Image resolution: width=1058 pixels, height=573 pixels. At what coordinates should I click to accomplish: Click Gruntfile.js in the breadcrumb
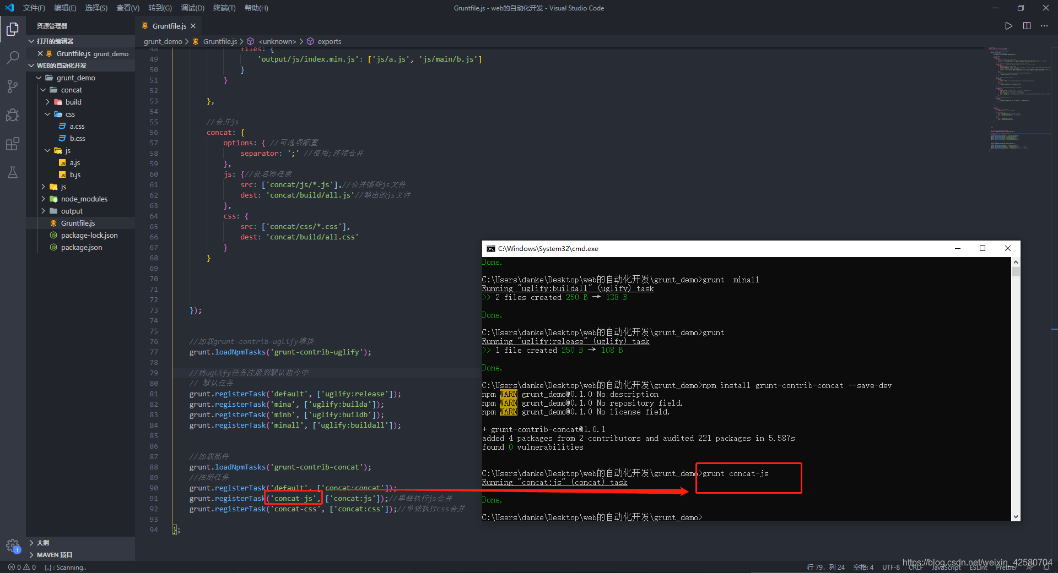[x=220, y=41]
